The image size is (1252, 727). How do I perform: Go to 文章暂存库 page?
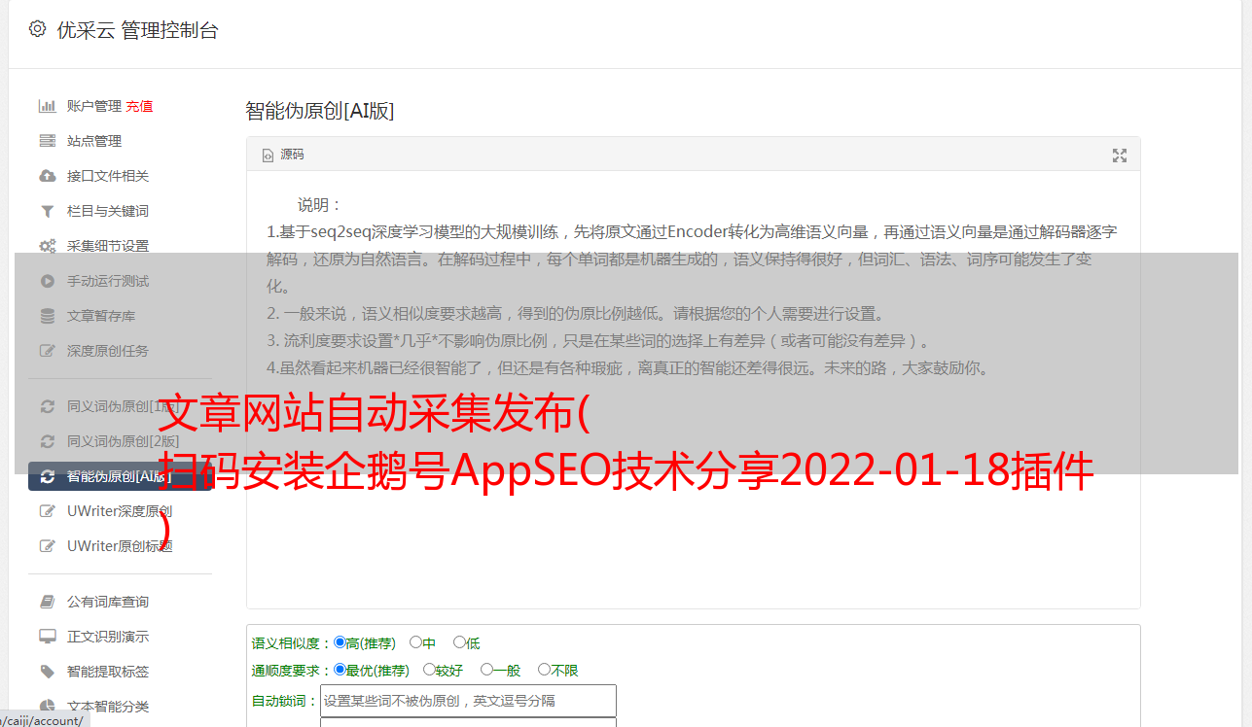101,316
